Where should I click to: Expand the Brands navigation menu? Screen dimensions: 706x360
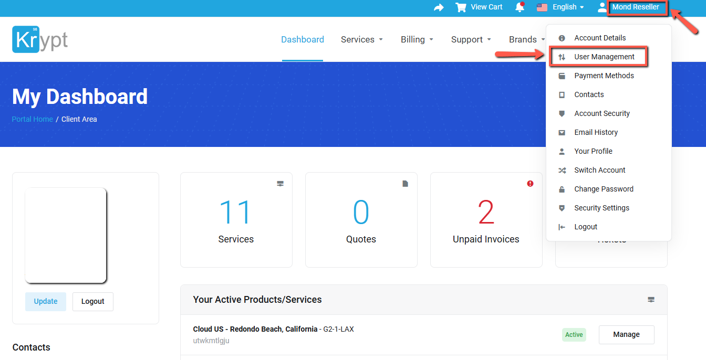[x=527, y=39]
